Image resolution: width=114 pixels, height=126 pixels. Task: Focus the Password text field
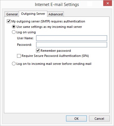[71, 45]
